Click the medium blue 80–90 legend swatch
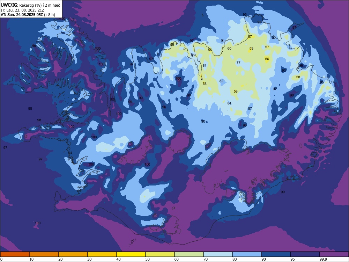Image resolution: width=349 pixels, height=262 pixels. coord(247,254)
